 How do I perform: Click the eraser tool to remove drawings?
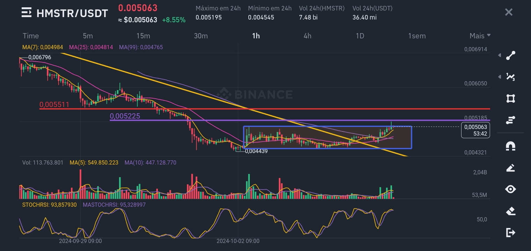pos(510,211)
